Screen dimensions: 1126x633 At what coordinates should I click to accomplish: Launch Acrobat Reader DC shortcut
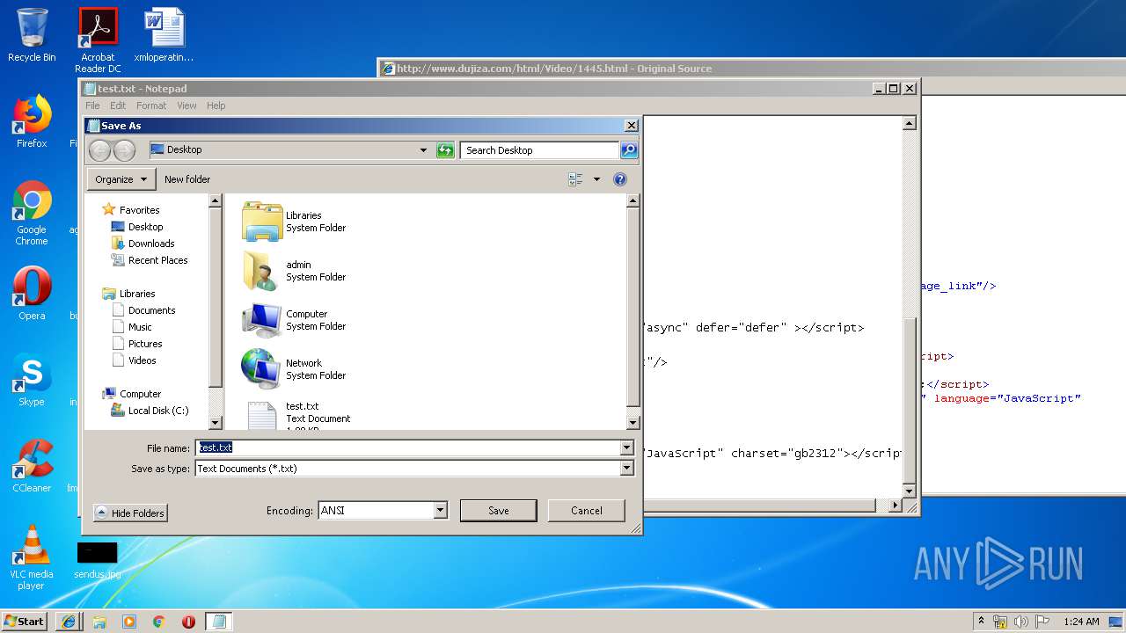click(98, 40)
